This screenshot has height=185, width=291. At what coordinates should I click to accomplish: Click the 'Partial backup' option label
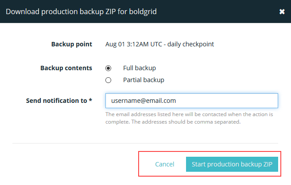click(144, 80)
